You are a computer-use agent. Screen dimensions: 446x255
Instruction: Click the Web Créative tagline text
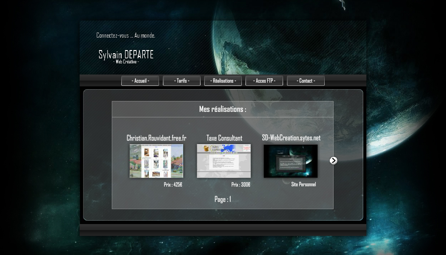point(126,62)
